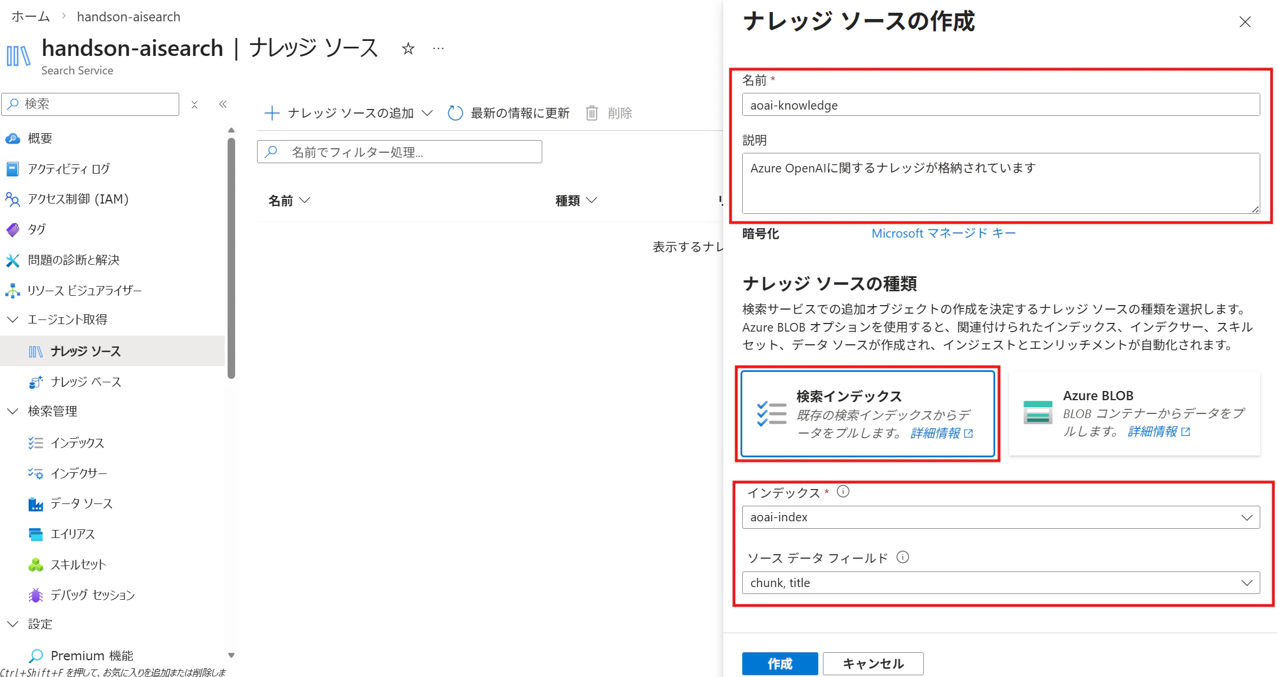1277x677 pixels.
Task: Click the アクティビティ ログ icon
Action: click(x=13, y=169)
